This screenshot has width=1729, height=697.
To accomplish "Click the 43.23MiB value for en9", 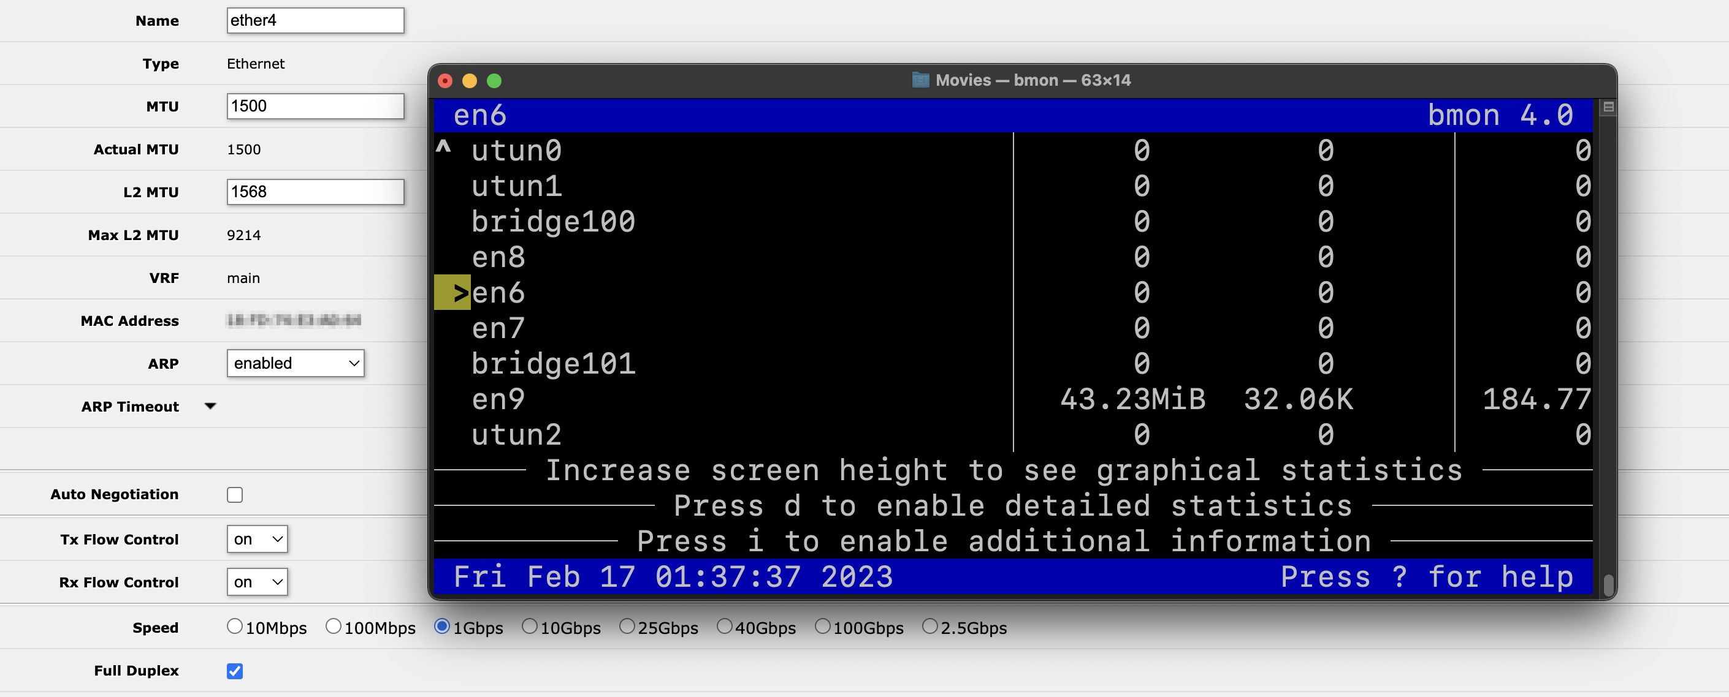I will click(x=1133, y=399).
